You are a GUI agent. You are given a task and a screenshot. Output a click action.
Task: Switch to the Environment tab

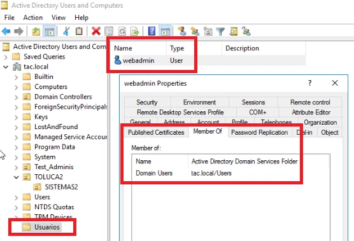(x=200, y=102)
